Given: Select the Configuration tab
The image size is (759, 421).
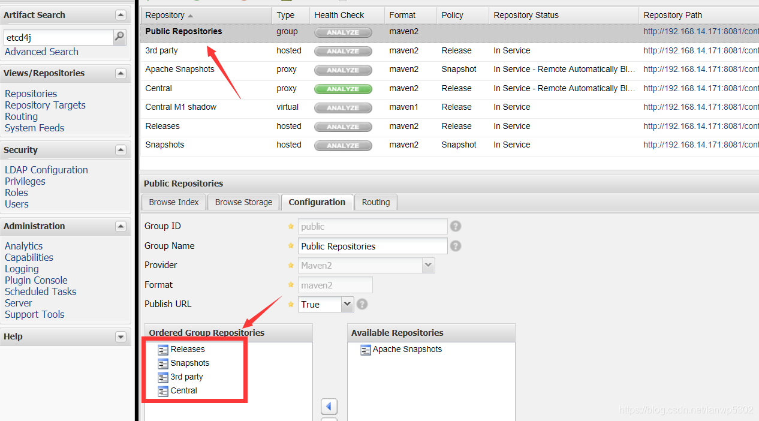Looking at the screenshot, I should pyautogui.click(x=317, y=202).
